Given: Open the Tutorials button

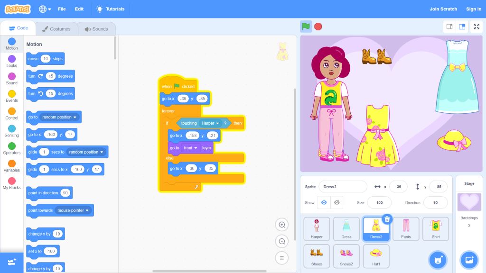Looking at the screenshot, I should pos(111,9).
